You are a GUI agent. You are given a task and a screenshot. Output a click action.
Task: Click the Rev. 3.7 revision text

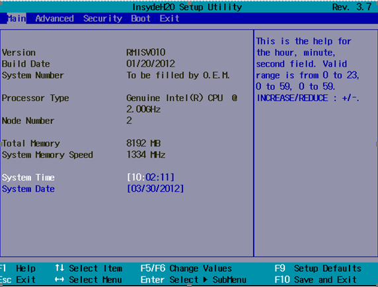click(x=352, y=7)
